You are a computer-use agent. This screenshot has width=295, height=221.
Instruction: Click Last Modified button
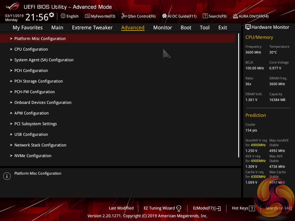click(x=121, y=208)
